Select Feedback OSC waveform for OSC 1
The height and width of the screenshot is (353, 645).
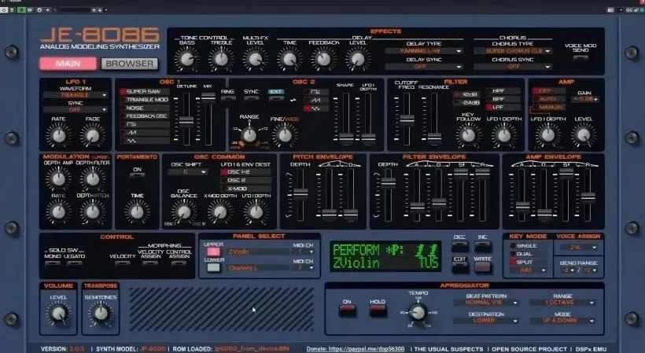pos(145,116)
